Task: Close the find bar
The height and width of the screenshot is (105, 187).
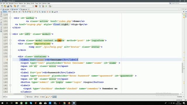Action: coord(184,97)
